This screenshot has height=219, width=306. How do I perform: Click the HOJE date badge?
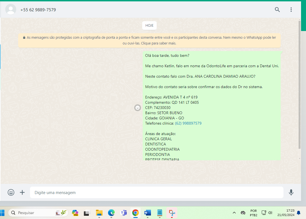click(x=149, y=26)
